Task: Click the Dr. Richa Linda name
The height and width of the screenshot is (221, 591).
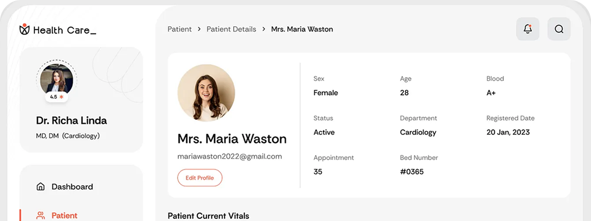Action: tap(71, 120)
